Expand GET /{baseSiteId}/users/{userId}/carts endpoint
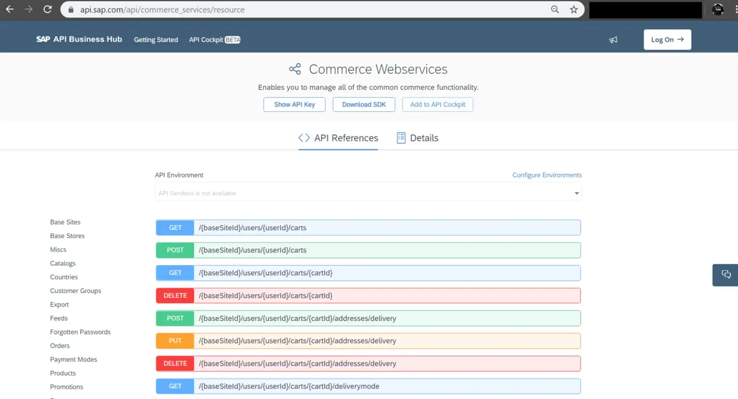The height and width of the screenshot is (399, 738). click(x=368, y=227)
